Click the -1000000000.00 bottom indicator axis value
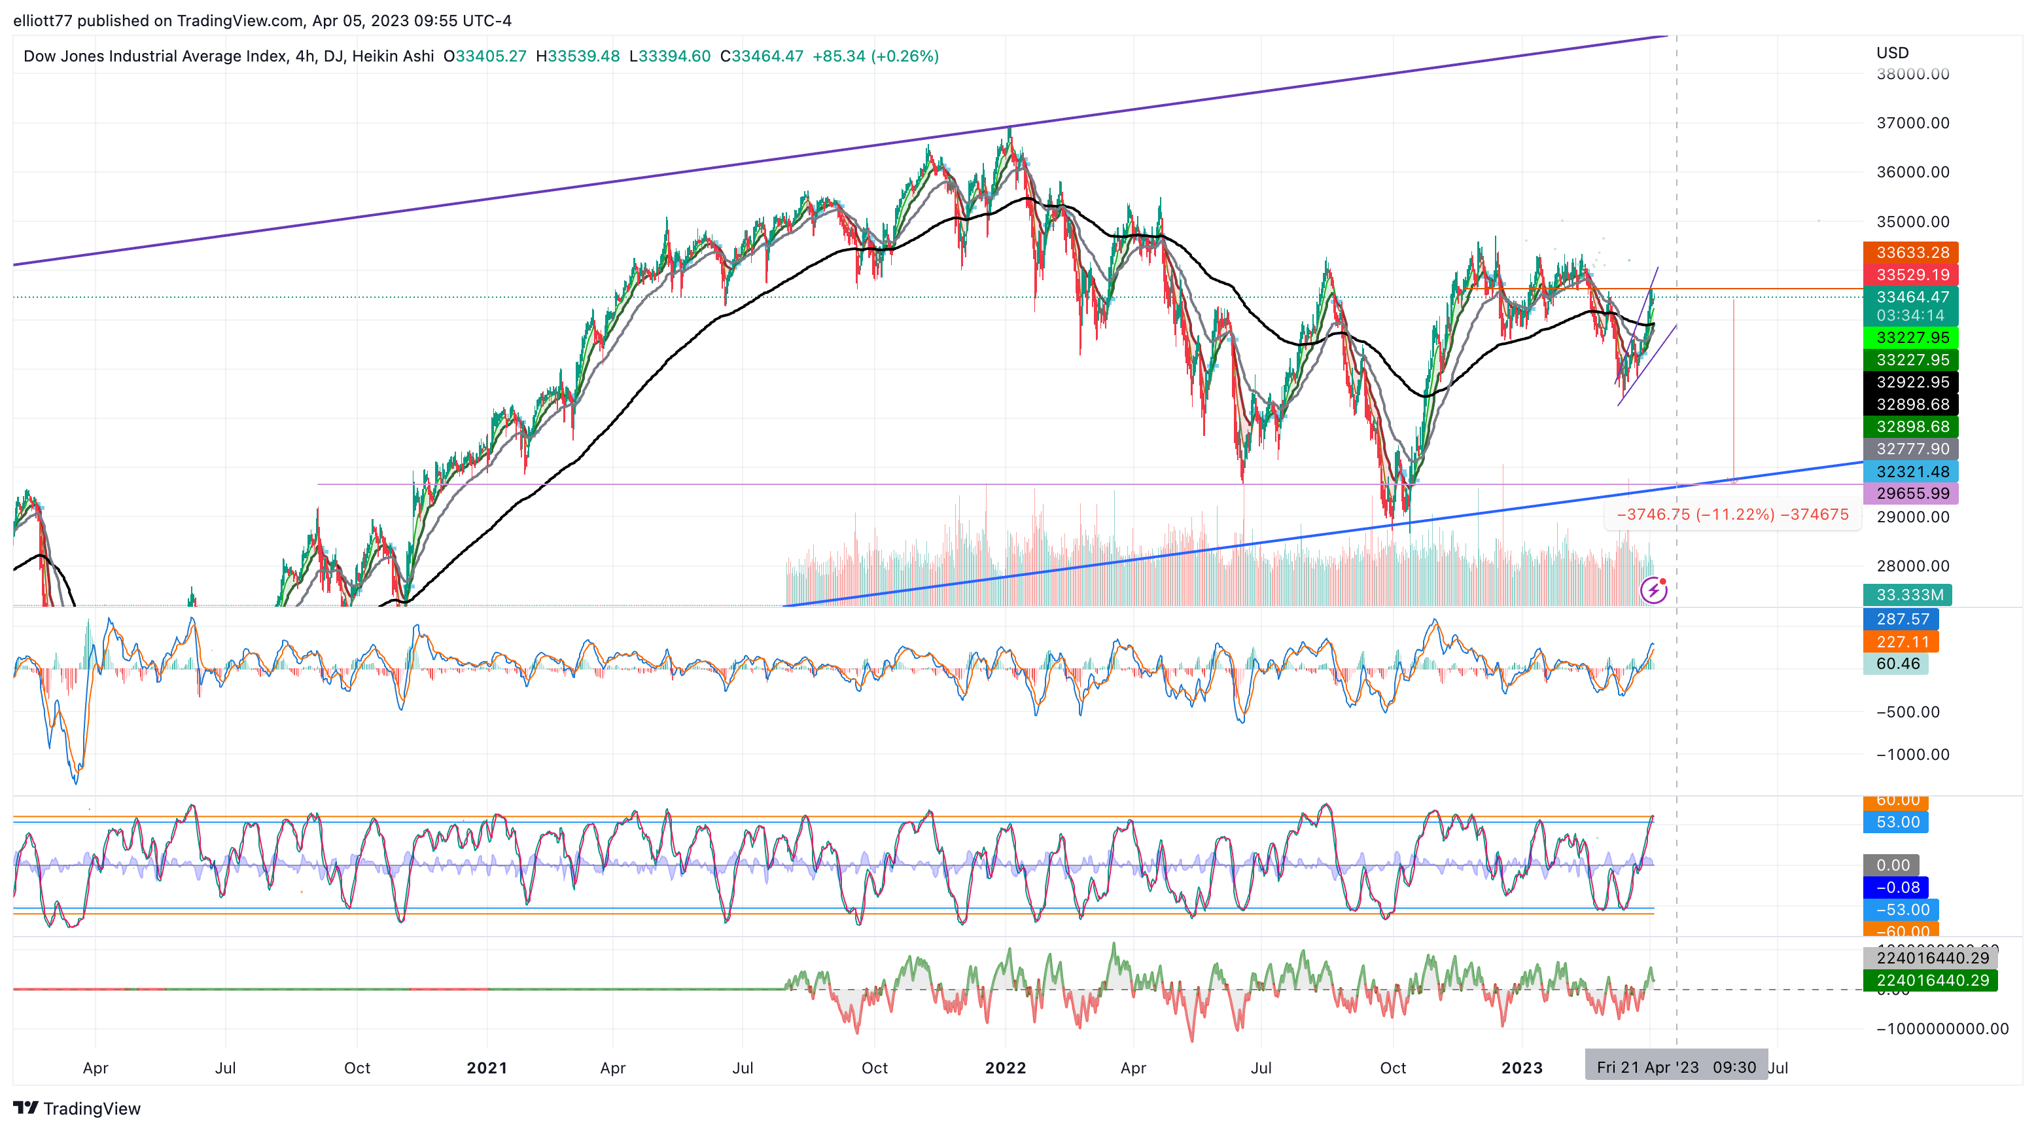The width and height of the screenshot is (2036, 1131). 1942,1028
